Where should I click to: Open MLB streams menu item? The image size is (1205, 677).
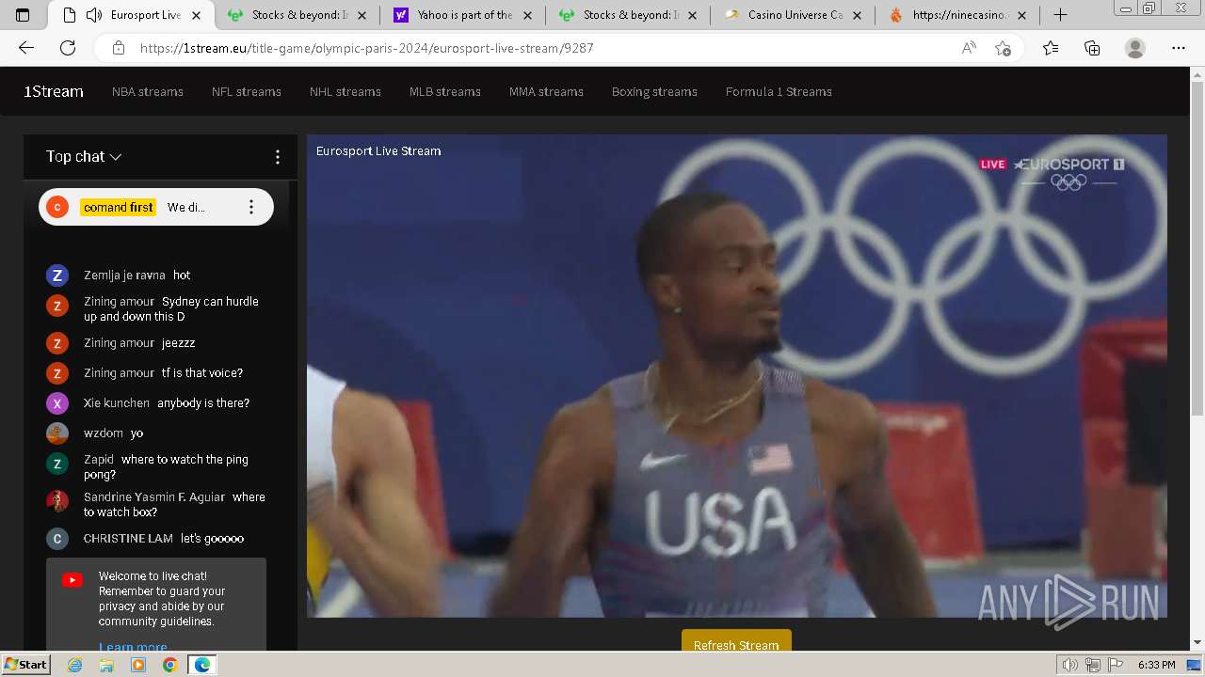coord(445,91)
